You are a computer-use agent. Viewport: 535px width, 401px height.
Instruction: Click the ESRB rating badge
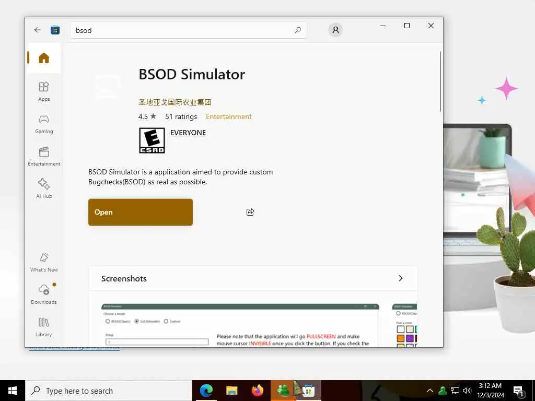tap(152, 140)
